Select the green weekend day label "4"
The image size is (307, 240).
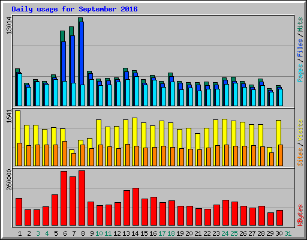(x=47, y=233)
